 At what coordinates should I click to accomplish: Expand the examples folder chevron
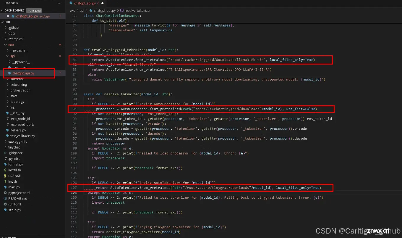point(6,39)
